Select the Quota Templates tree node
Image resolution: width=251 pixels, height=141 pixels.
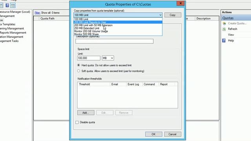[x=8, y=24]
